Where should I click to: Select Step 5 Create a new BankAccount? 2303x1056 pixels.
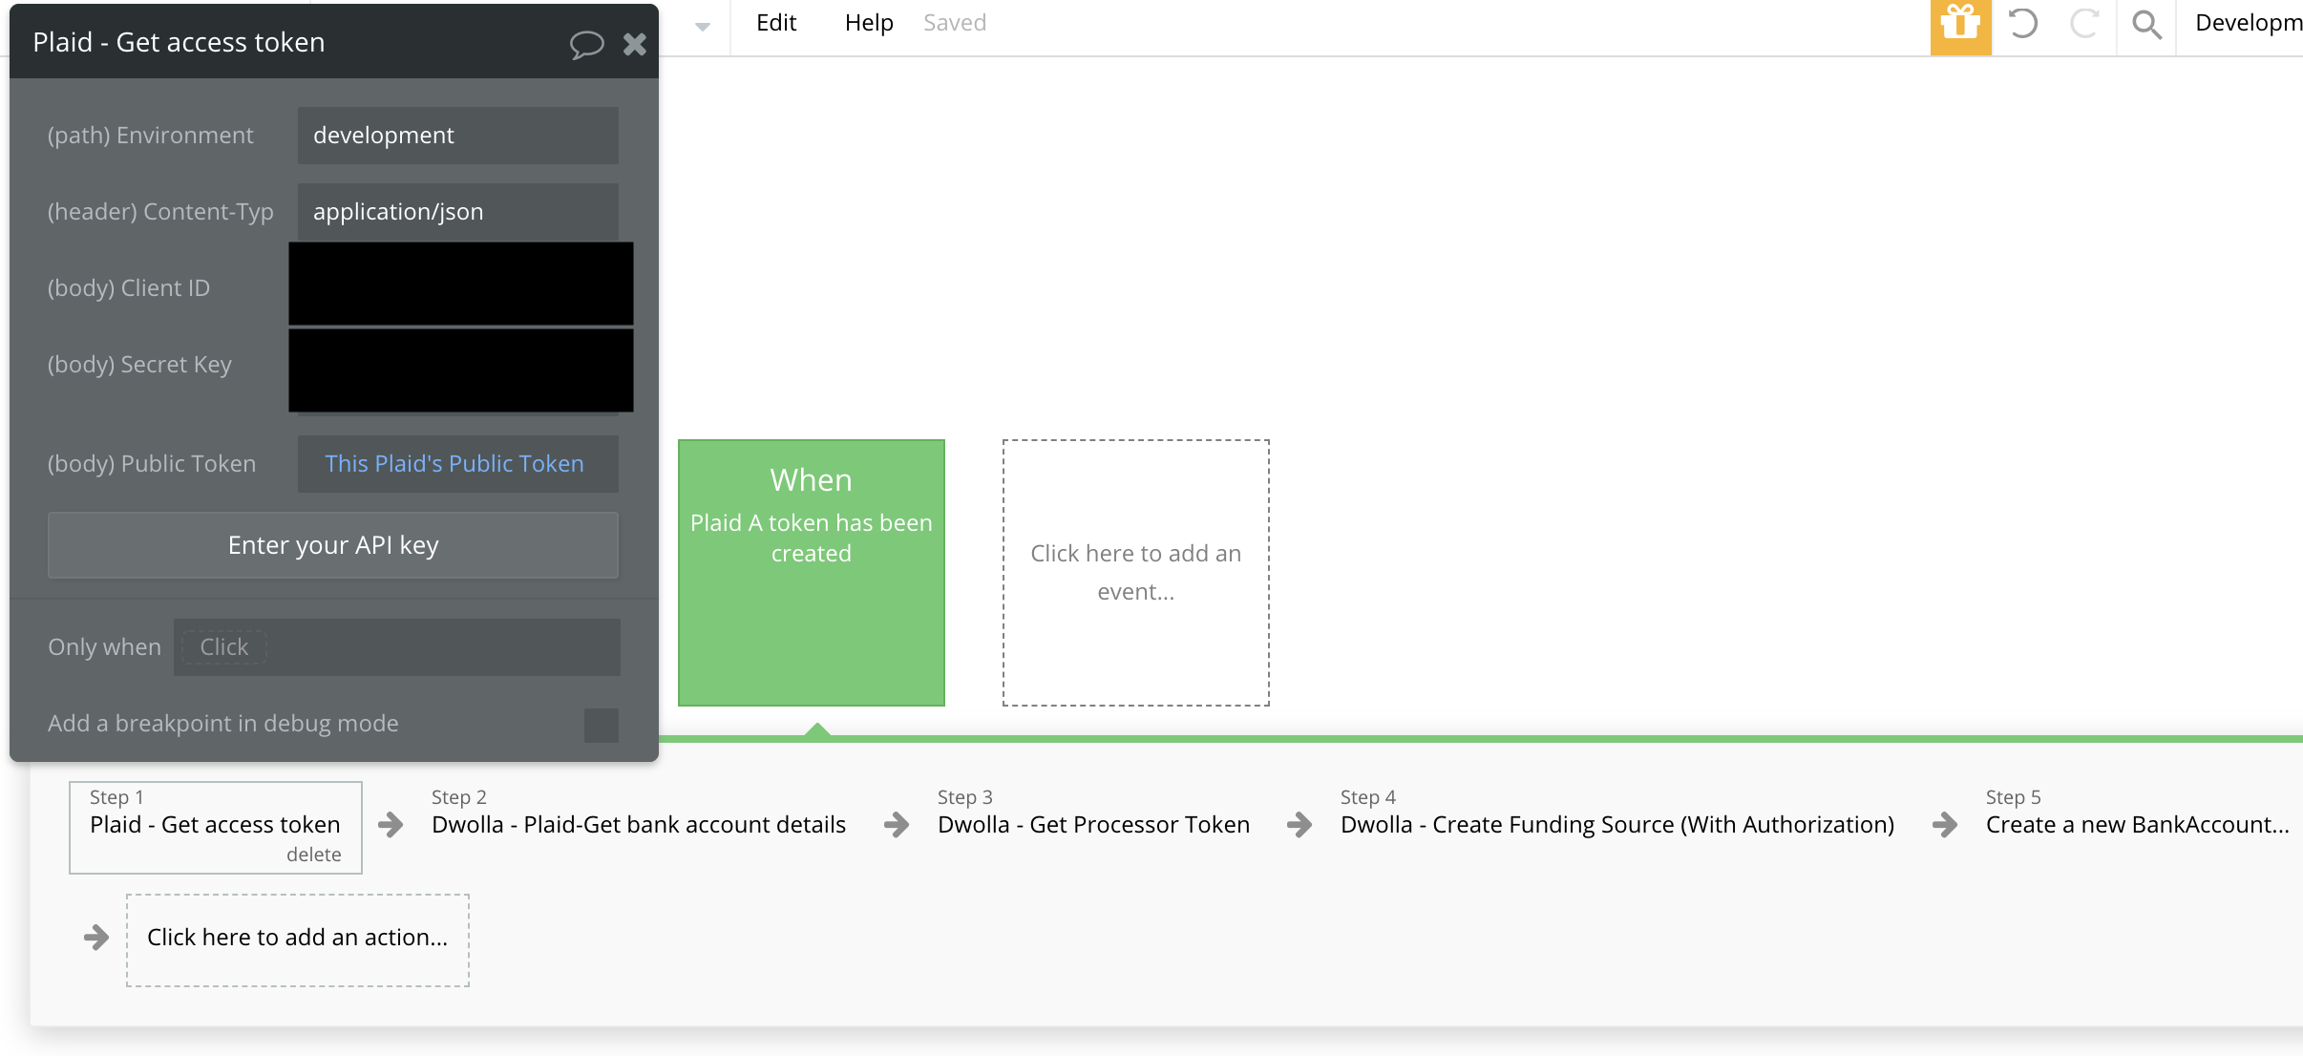(2138, 825)
